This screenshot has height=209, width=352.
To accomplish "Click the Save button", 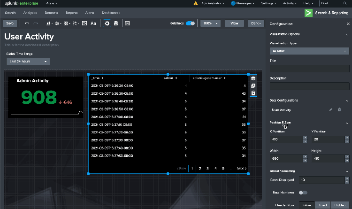I will [10, 23].
